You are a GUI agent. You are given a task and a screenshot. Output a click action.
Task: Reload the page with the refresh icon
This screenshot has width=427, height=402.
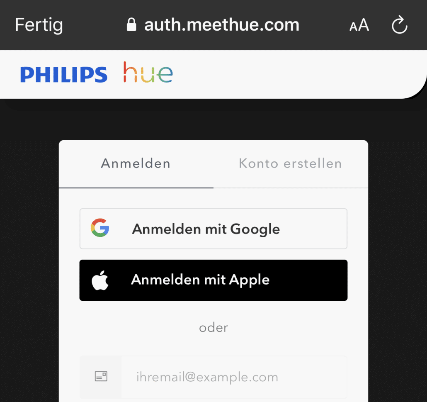400,25
